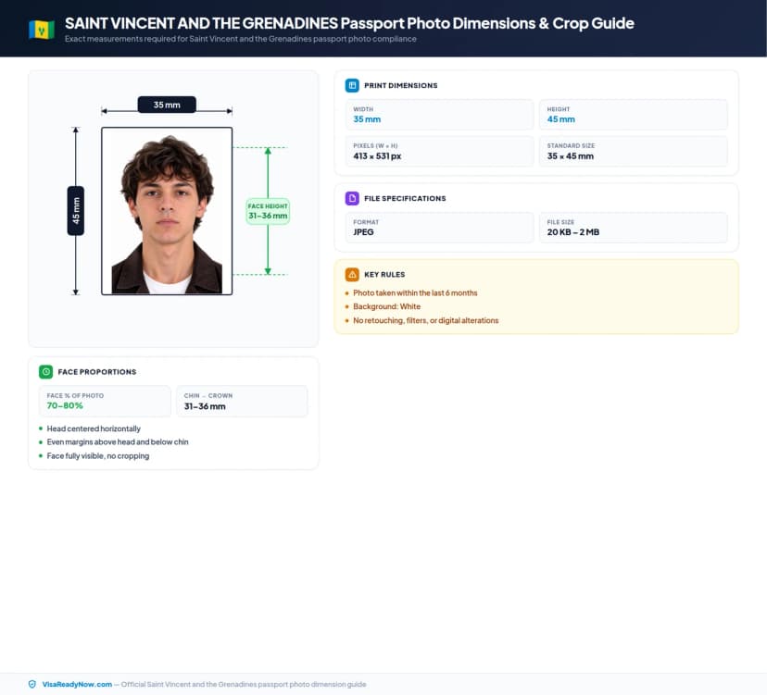Open the VisaReadyNow.com link
This screenshot has width=767, height=695.
coord(77,684)
